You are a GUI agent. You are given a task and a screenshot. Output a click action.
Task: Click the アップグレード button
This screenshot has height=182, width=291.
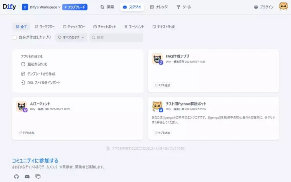coord(74,7)
